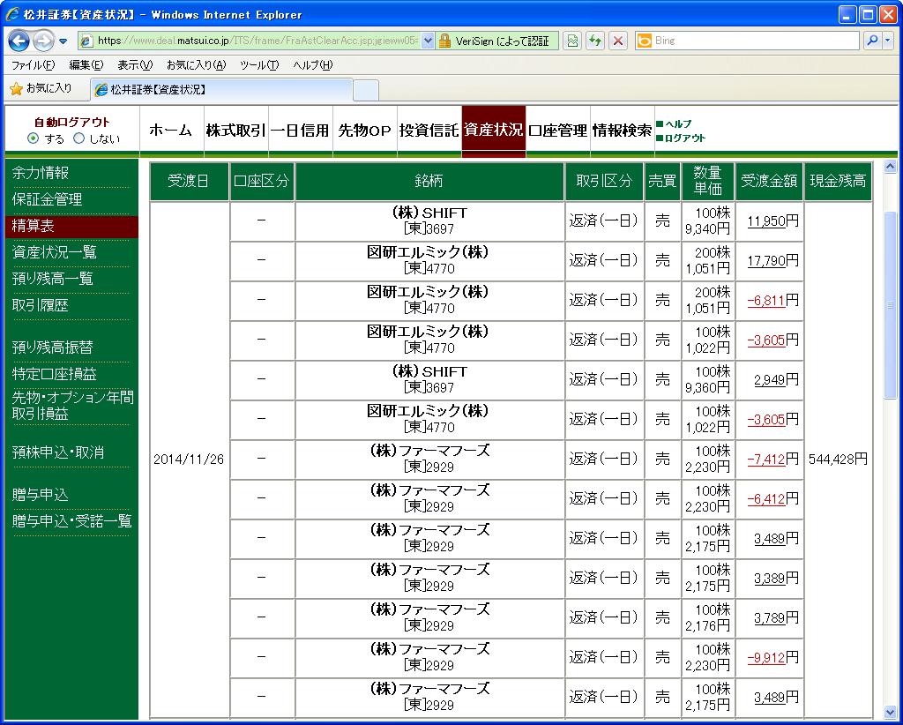The width and height of the screenshot is (903, 725).
Task: Expand the address bar URL dropdown
Action: 428,41
